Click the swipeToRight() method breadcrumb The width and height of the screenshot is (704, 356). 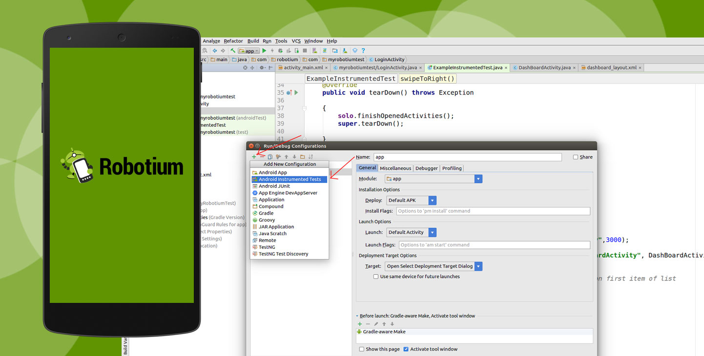[428, 78]
